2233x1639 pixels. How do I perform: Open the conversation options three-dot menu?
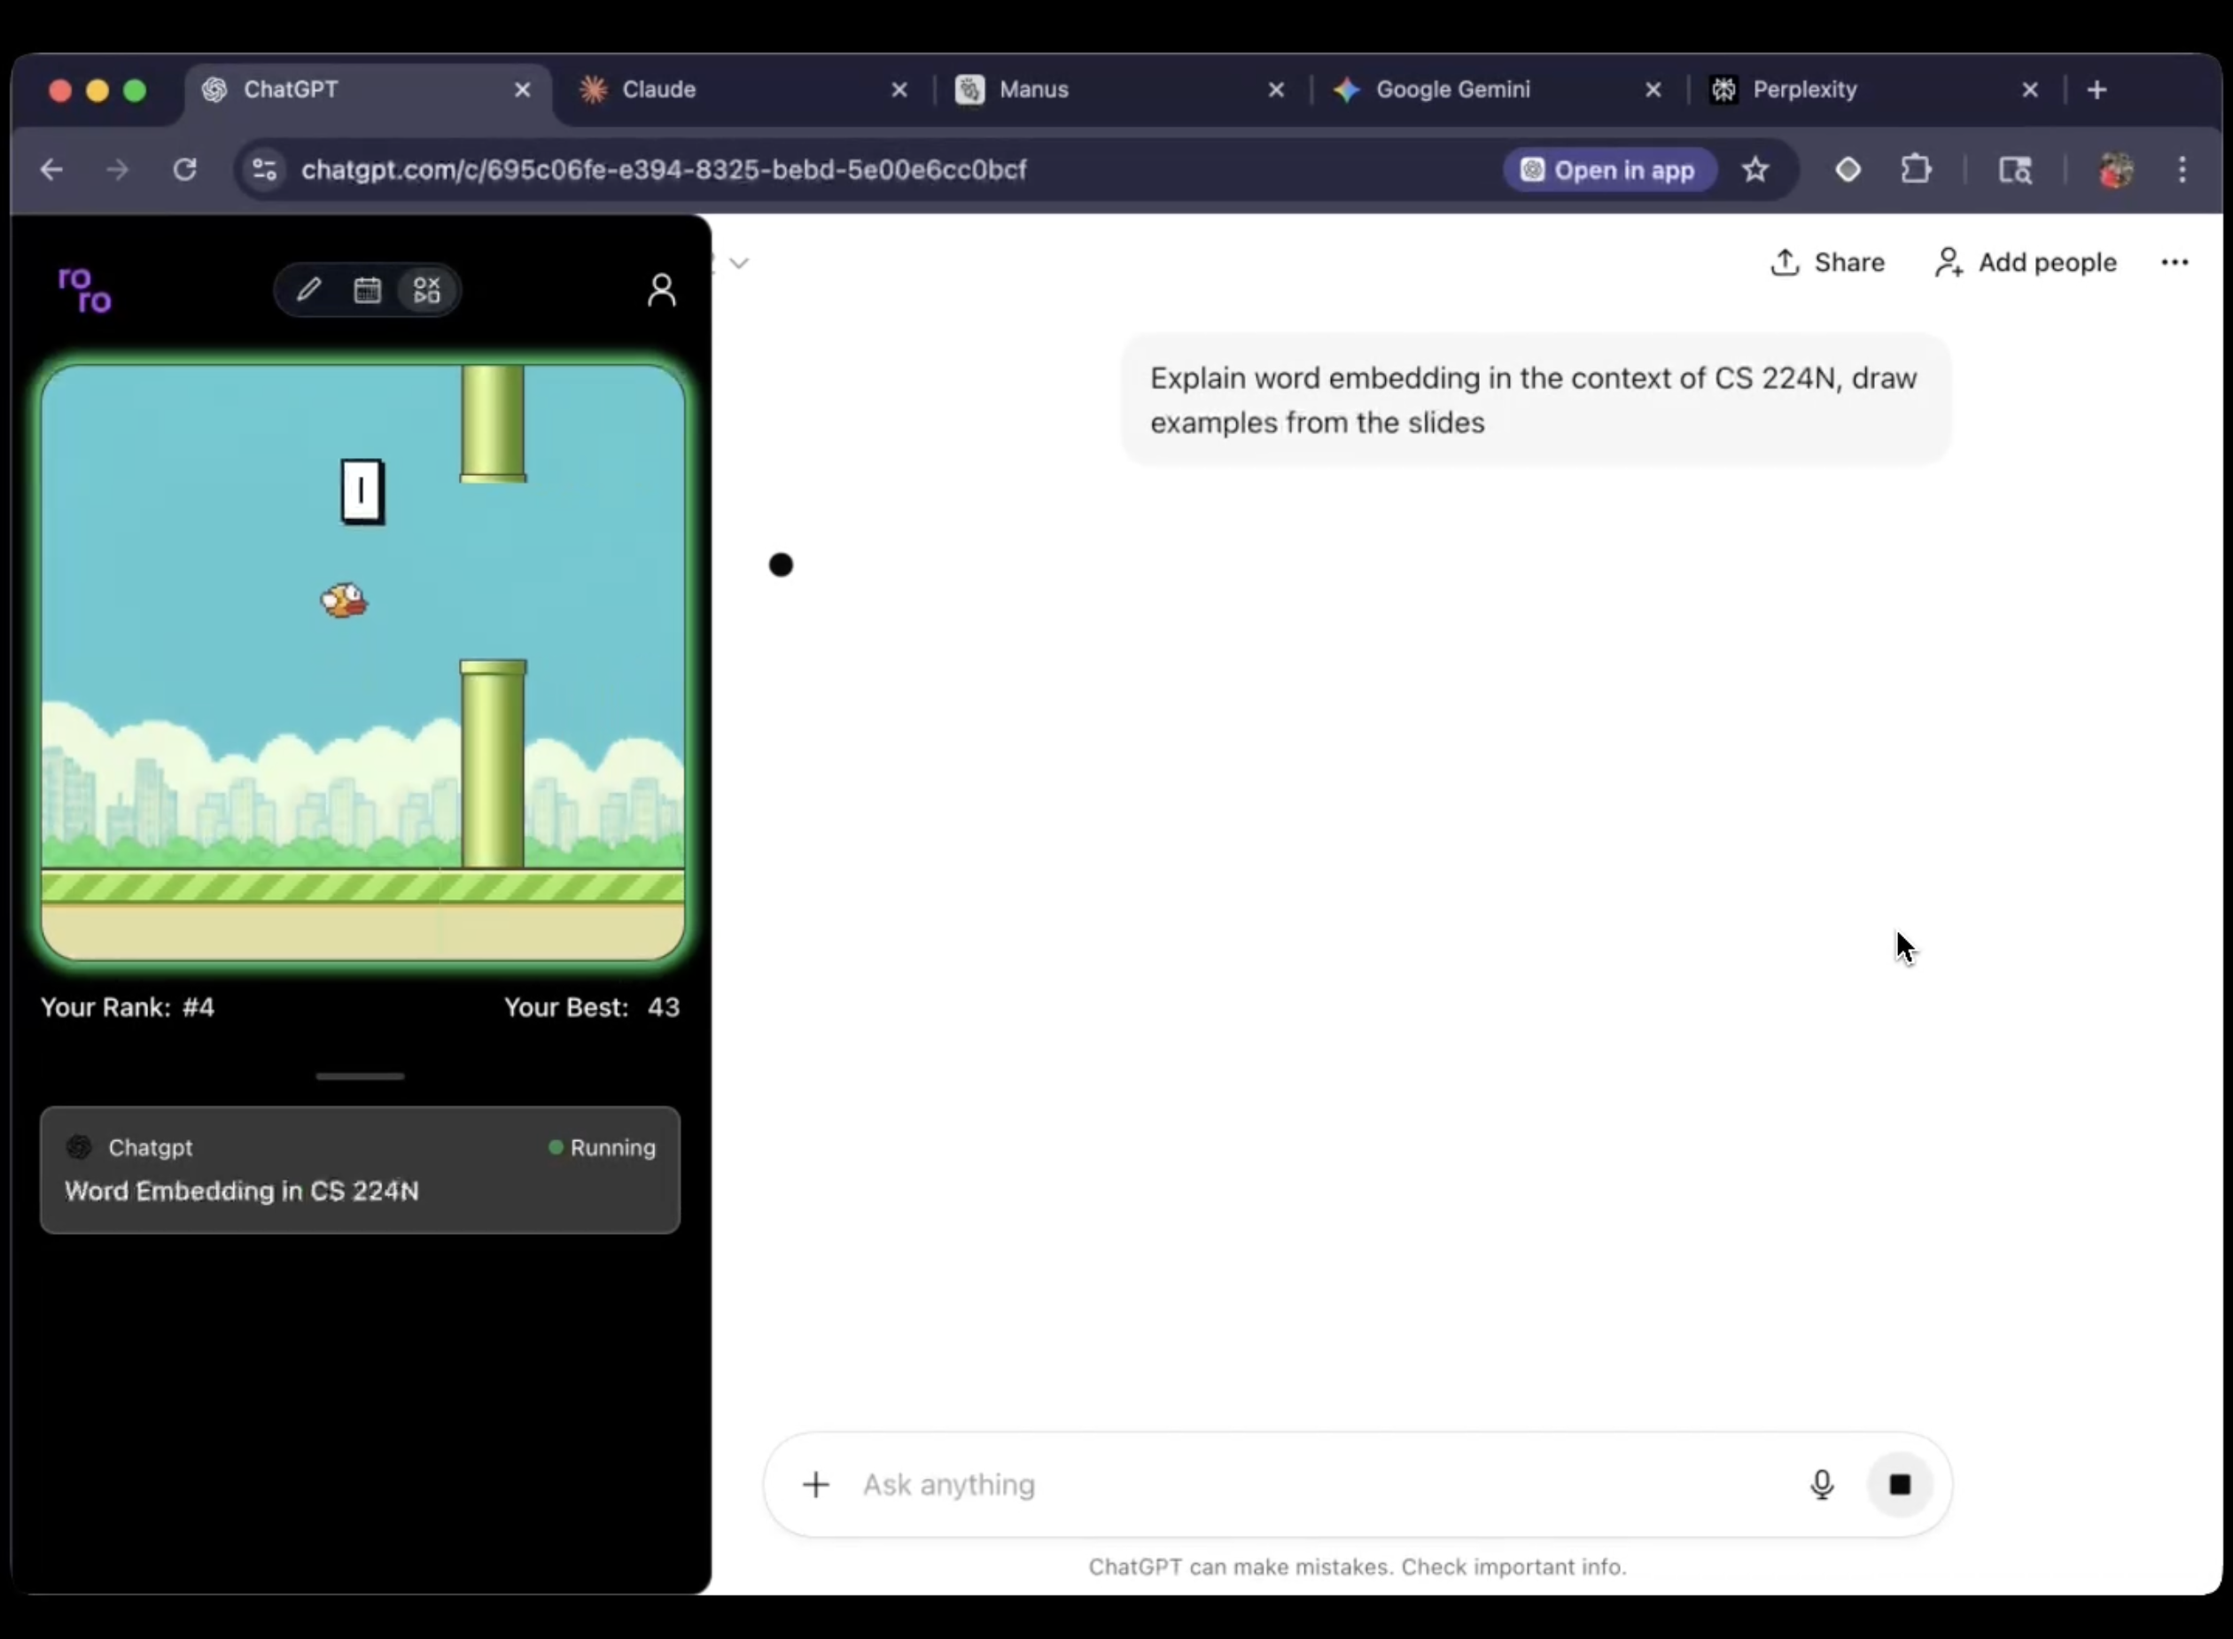click(x=2174, y=263)
